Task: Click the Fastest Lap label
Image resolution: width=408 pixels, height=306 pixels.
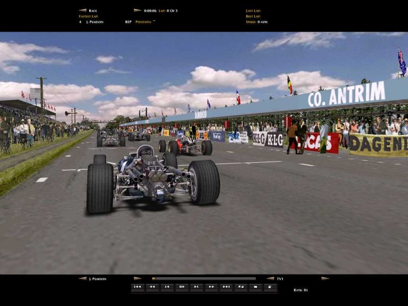Action: click(x=88, y=16)
